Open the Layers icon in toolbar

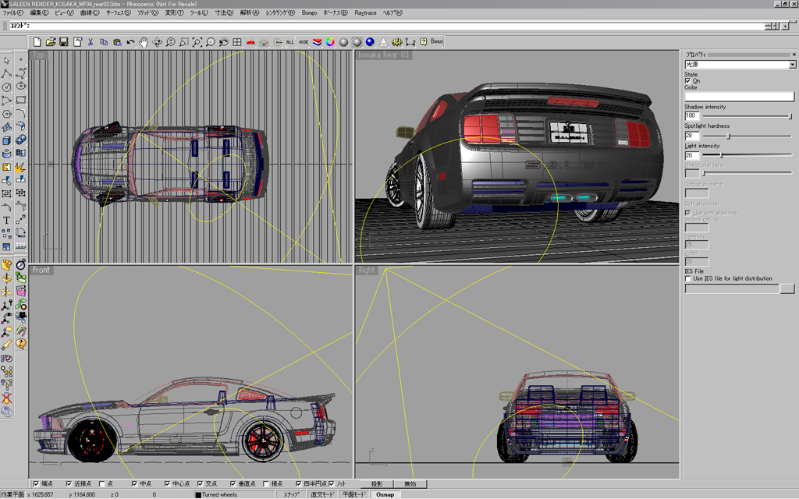pos(317,42)
